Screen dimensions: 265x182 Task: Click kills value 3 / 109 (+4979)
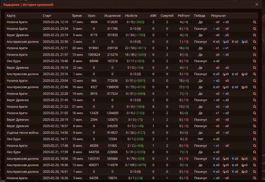tap(135, 165)
